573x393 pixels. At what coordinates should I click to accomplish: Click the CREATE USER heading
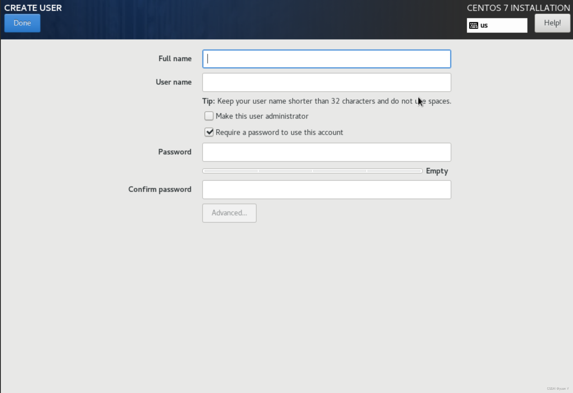(33, 8)
